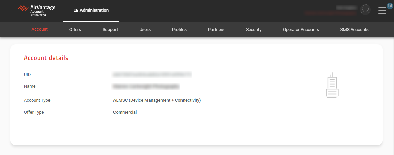Switch to the Account tab
The width and height of the screenshot is (394, 155).
[40, 29]
